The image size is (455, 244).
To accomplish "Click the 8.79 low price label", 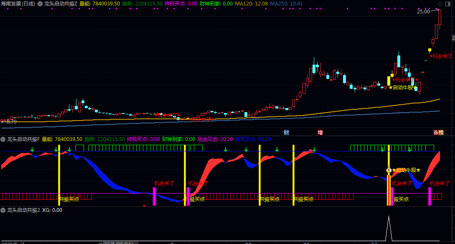I will pyautogui.click(x=11, y=122).
